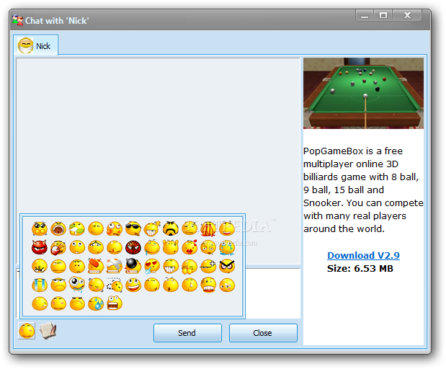Screen dimensions: 446x369
Task: Pick the wide-open yelling mouth emoticon
Action: click(x=58, y=228)
